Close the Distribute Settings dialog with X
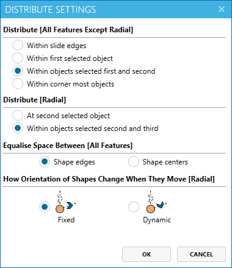Screen dimensions: 232x268 (222, 9)
